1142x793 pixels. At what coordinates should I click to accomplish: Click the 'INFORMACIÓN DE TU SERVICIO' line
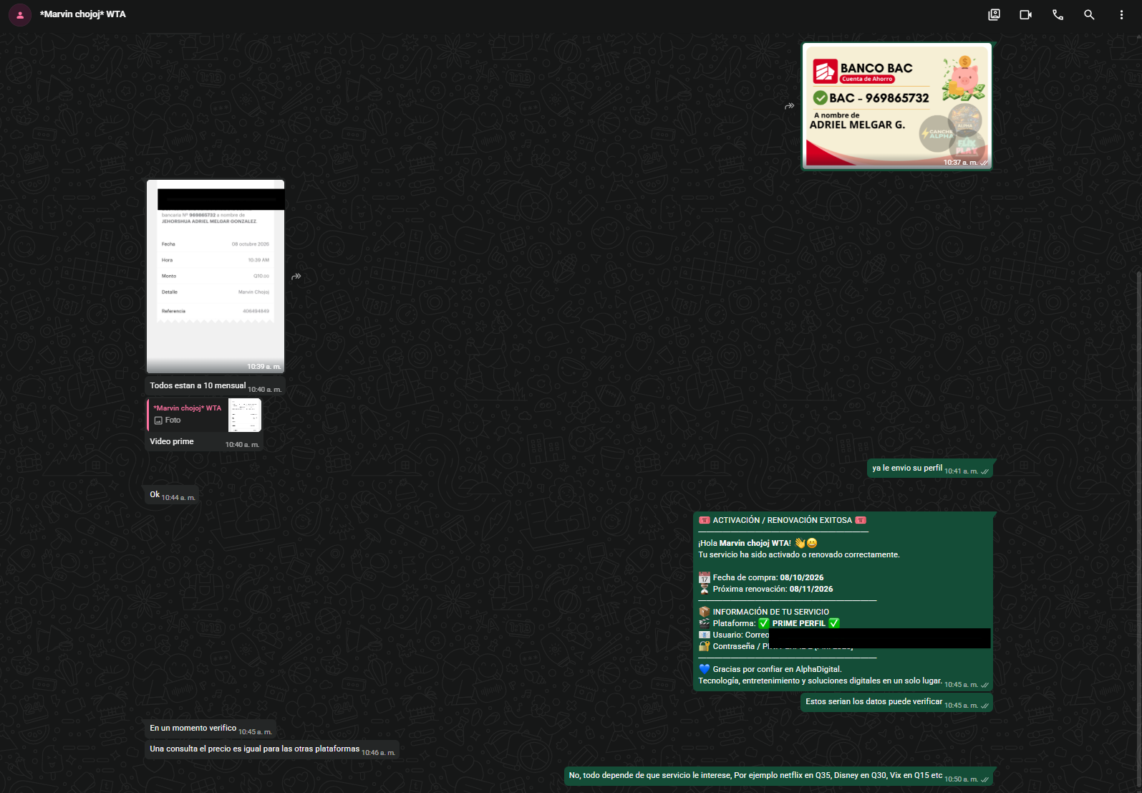tap(764, 612)
